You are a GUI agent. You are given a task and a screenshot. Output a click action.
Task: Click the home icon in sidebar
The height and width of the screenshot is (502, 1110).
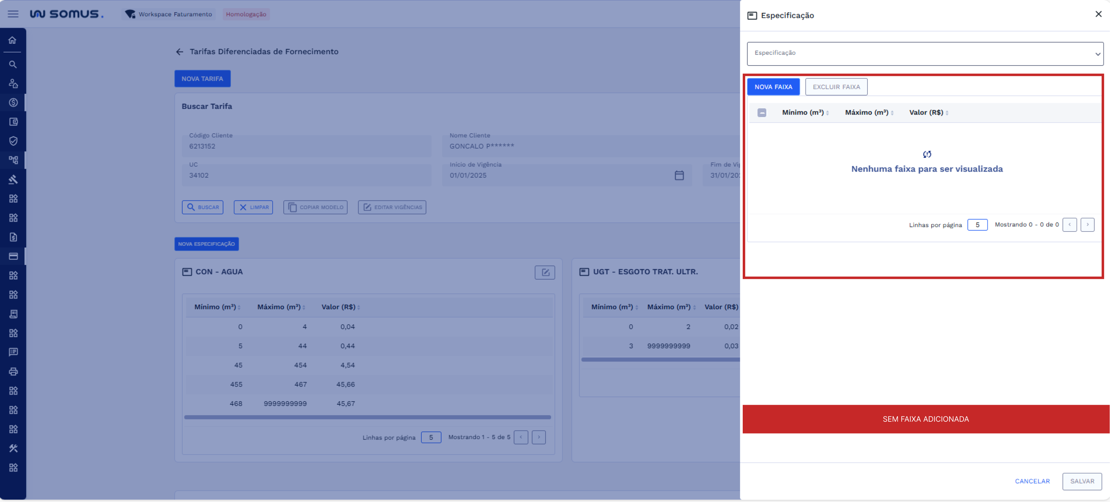point(13,40)
